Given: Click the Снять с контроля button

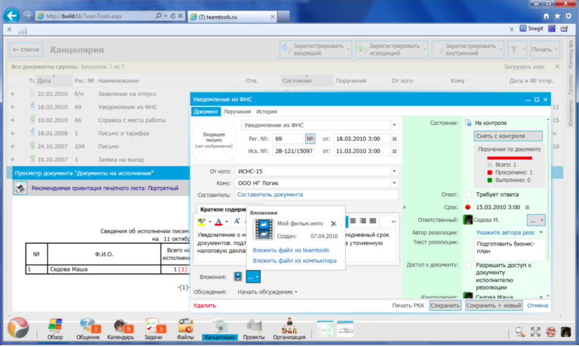Looking at the screenshot, I should (x=508, y=136).
